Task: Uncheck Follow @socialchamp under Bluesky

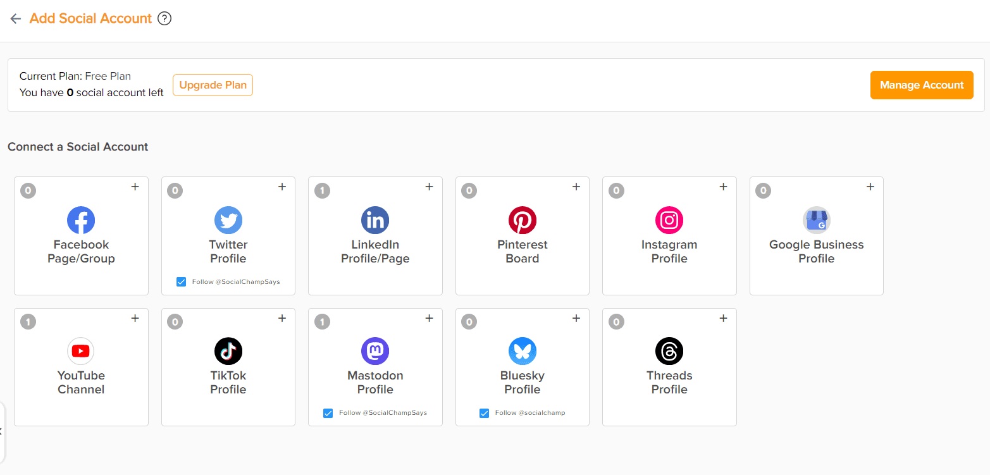Action: point(484,413)
